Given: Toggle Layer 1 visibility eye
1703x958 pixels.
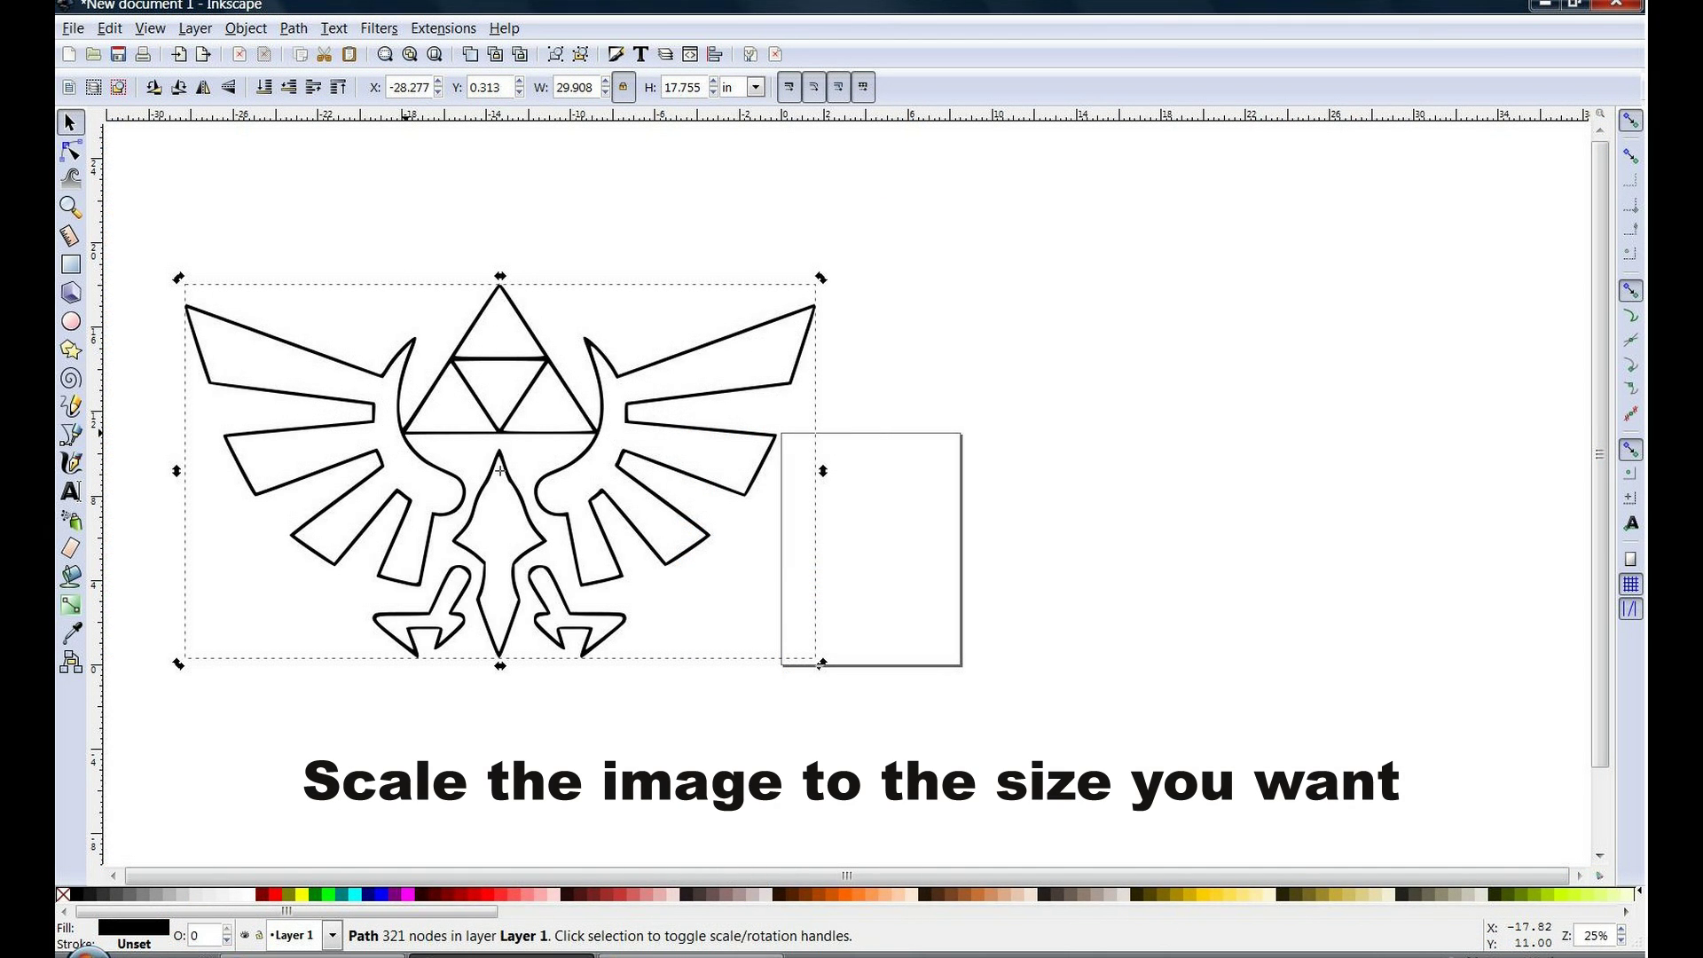Looking at the screenshot, I should [x=245, y=935].
